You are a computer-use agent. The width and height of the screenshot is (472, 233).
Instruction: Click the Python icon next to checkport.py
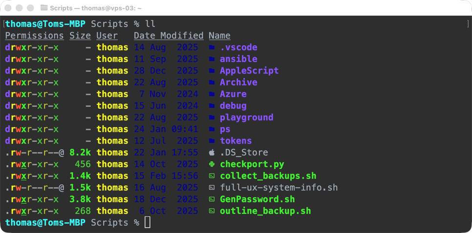point(212,164)
